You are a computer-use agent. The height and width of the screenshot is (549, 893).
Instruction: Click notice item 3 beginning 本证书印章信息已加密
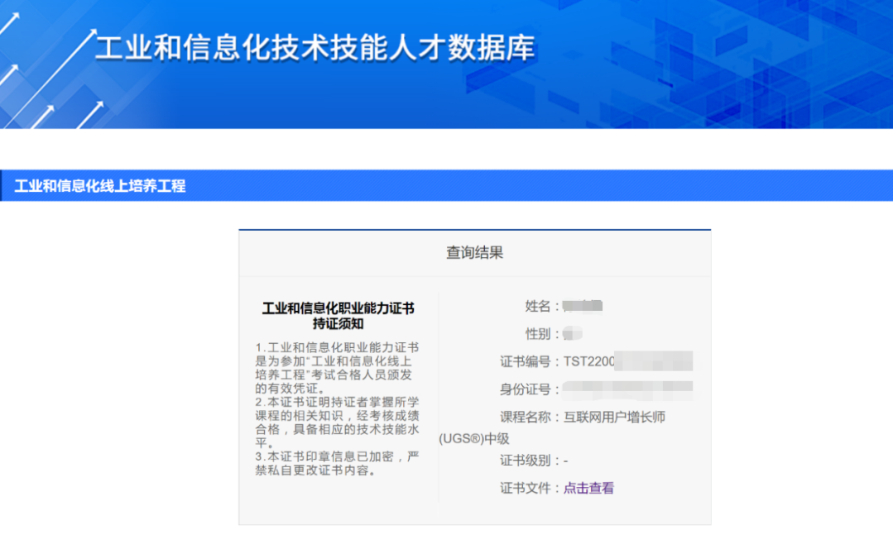[337, 464]
